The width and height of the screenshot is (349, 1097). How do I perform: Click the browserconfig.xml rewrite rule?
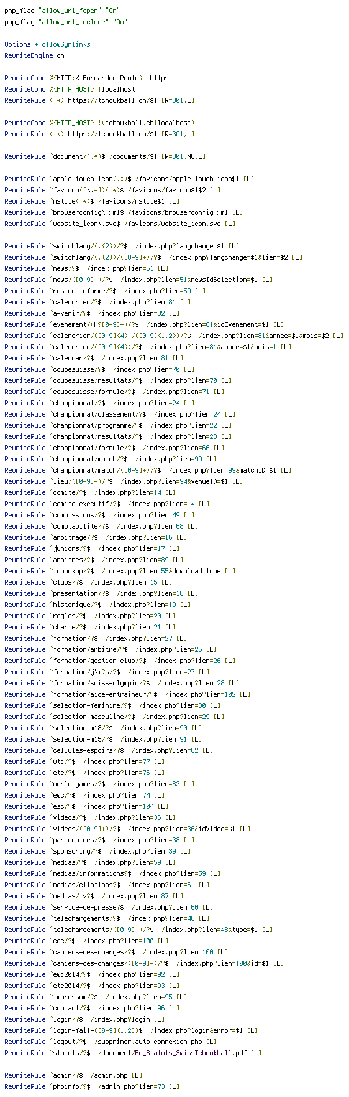click(125, 212)
